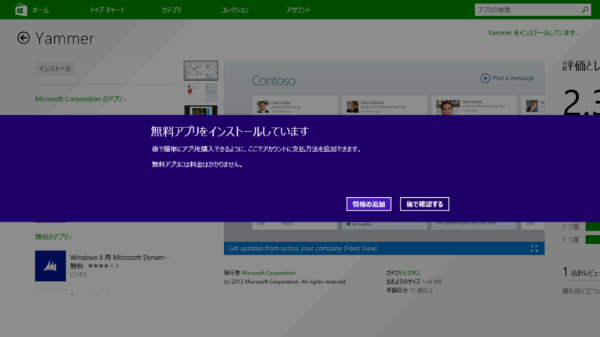Go back with the arrow beside Yammer
The width and height of the screenshot is (600, 337).
point(23,38)
